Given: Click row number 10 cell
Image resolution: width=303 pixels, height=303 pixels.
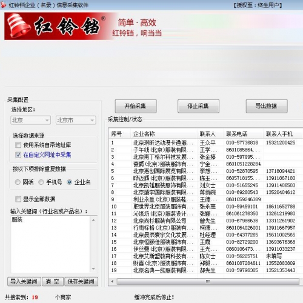Looking at the screenshot, I should point(114,207).
